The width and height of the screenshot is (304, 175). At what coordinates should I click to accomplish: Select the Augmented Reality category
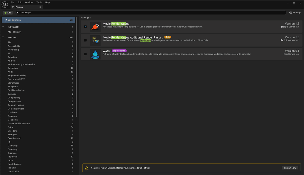click(x=39, y=76)
